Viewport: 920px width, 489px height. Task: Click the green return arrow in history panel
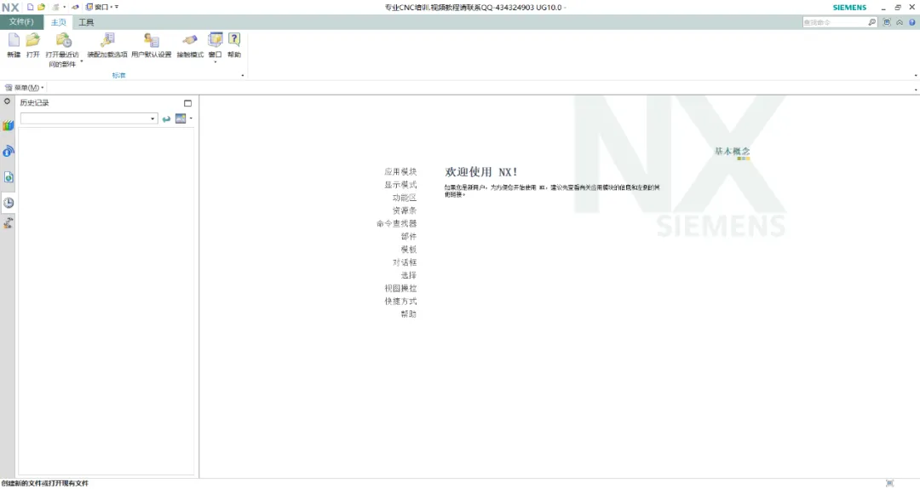[x=167, y=118]
